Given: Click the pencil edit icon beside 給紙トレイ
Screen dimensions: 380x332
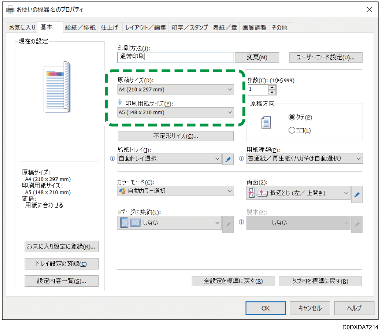Looking at the screenshot, I should pos(228,159).
